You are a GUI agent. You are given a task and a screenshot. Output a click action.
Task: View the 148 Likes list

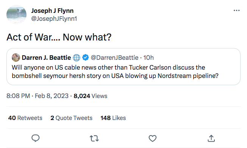click(x=113, y=118)
